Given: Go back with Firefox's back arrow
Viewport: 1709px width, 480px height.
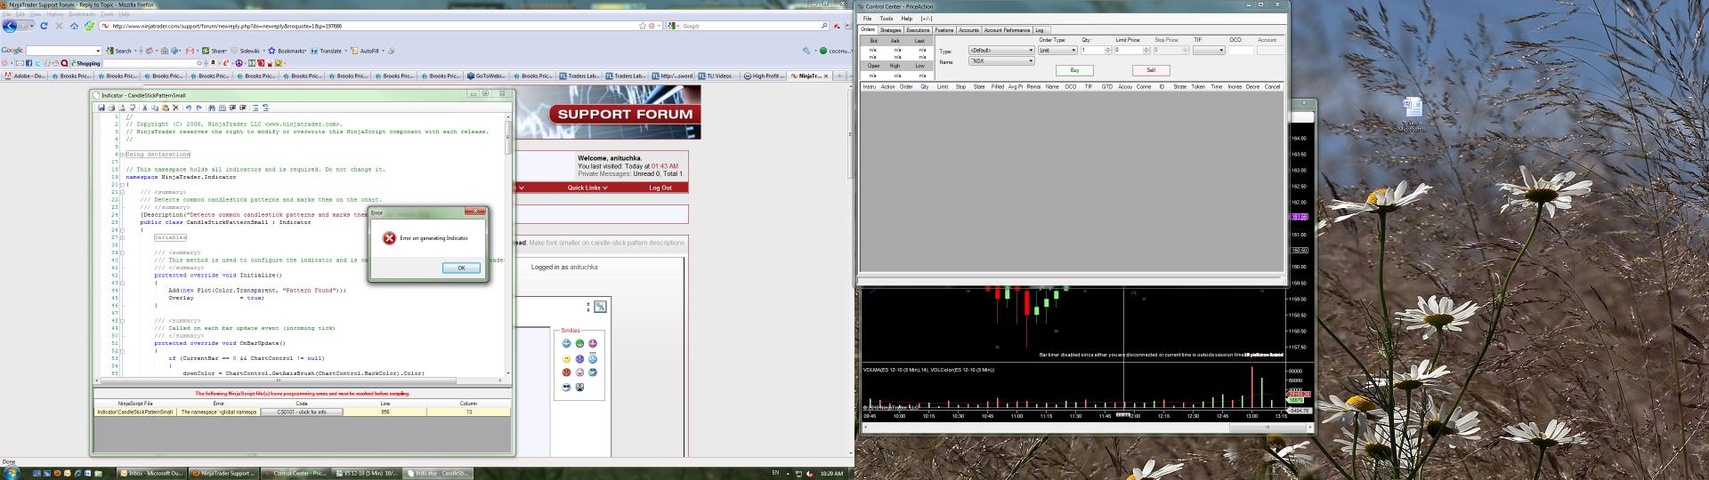Looking at the screenshot, I should click(10, 26).
